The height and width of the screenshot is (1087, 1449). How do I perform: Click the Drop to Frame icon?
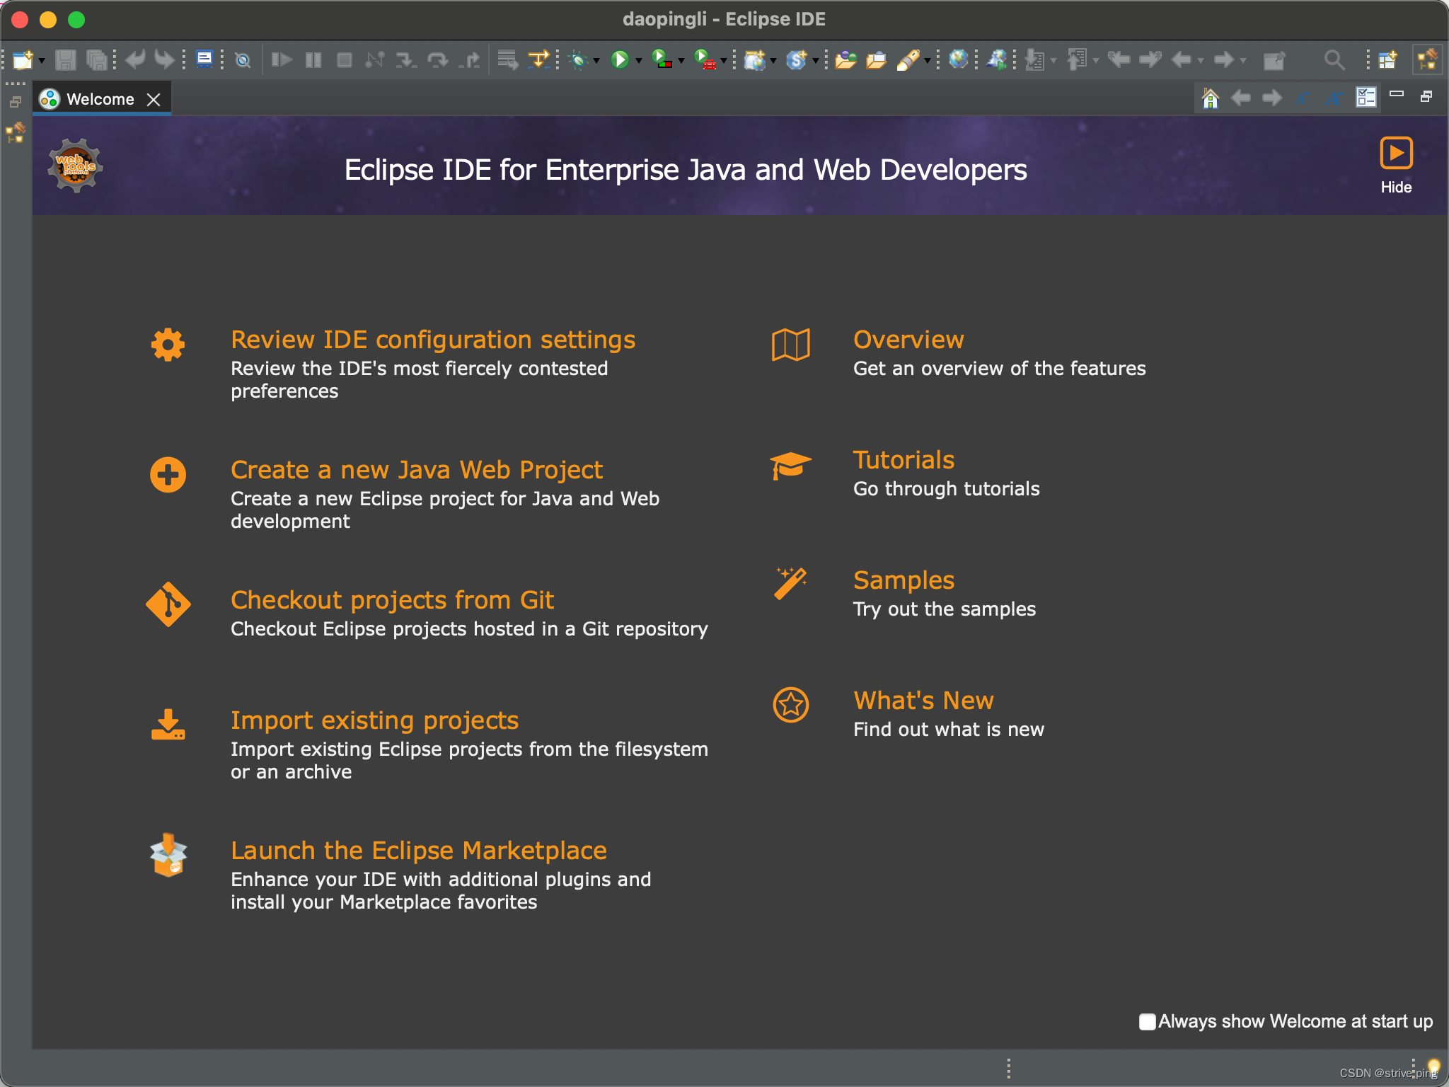[507, 60]
